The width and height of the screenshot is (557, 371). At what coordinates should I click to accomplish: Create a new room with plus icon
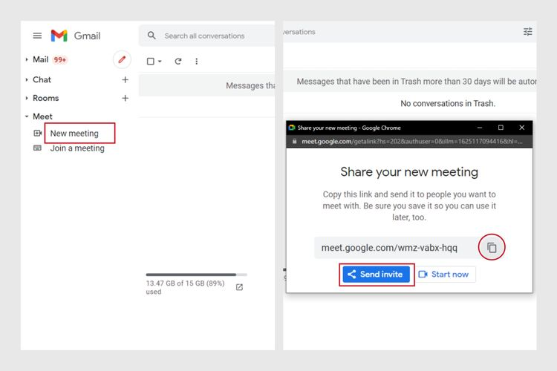pyautogui.click(x=125, y=98)
